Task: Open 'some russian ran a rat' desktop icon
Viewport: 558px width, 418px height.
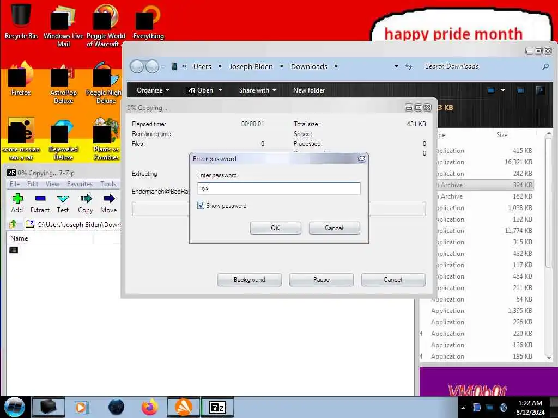Action: [21, 139]
